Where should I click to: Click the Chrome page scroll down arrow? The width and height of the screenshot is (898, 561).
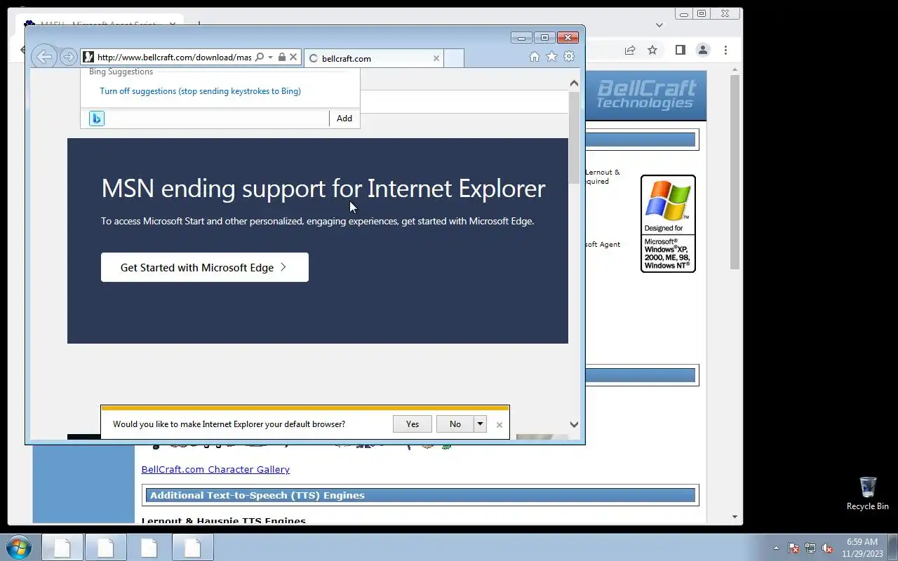tap(735, 517)
